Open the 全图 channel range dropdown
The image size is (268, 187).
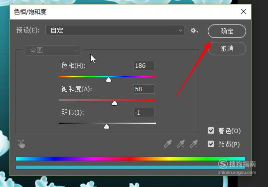tap(52, 50)
